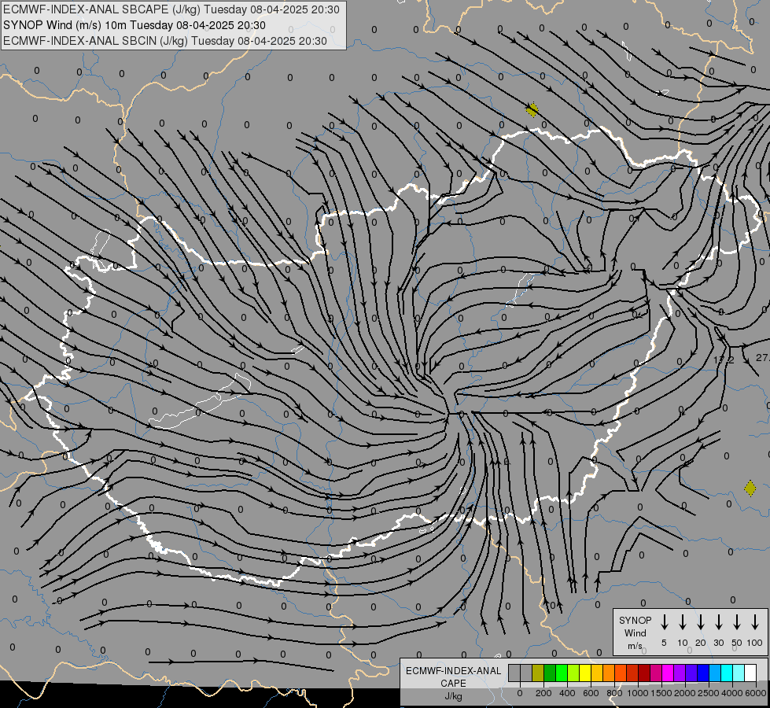Image resolution: width=770 pixels, height=708 pixels.
Task: Pick the white CAPE legend swatch
Action: (750, 673)
